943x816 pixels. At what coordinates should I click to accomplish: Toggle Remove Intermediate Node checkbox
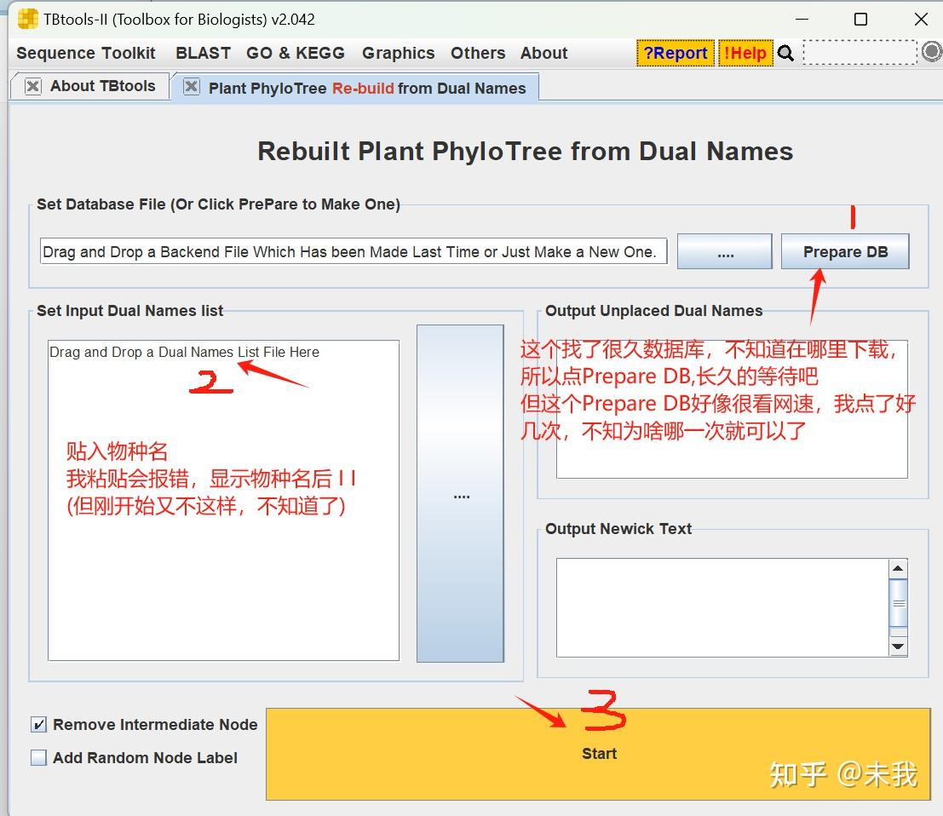pyautogui.click(x=38, y=725)
